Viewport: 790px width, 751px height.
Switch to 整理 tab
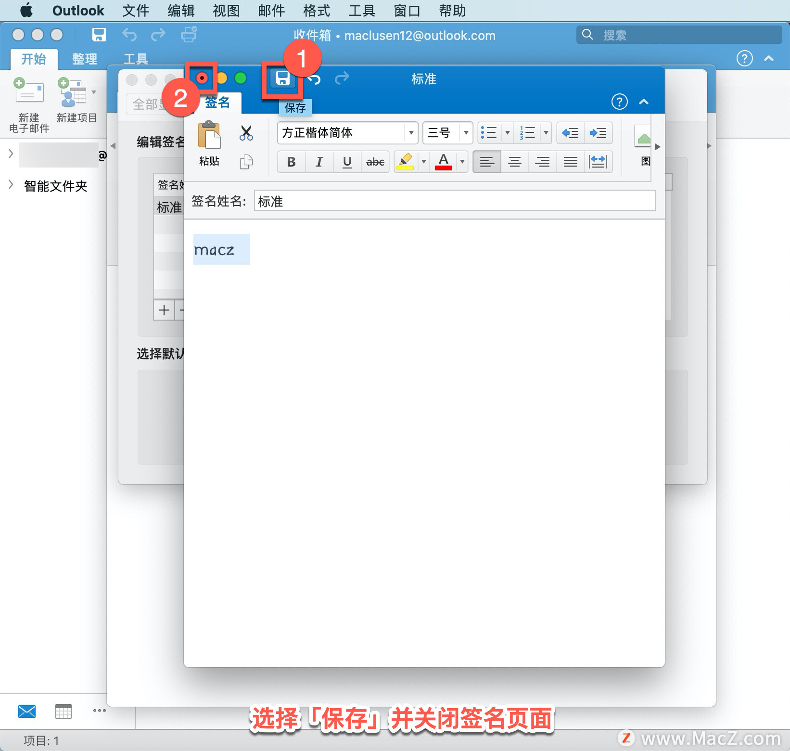pyautogui.click(x=85, y=59)
